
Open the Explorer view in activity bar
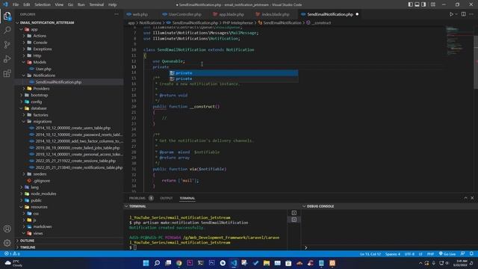(x=7, y=16)
